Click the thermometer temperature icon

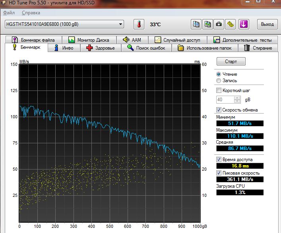click(139, 24)
